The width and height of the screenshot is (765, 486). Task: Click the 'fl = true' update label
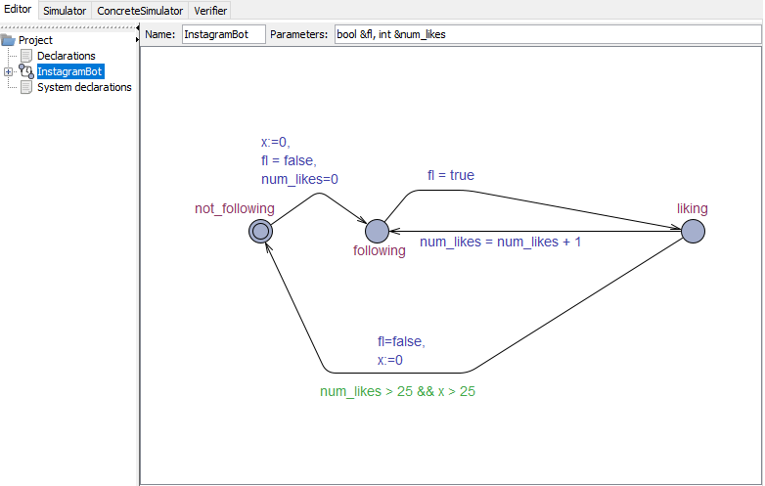point(450,175)
